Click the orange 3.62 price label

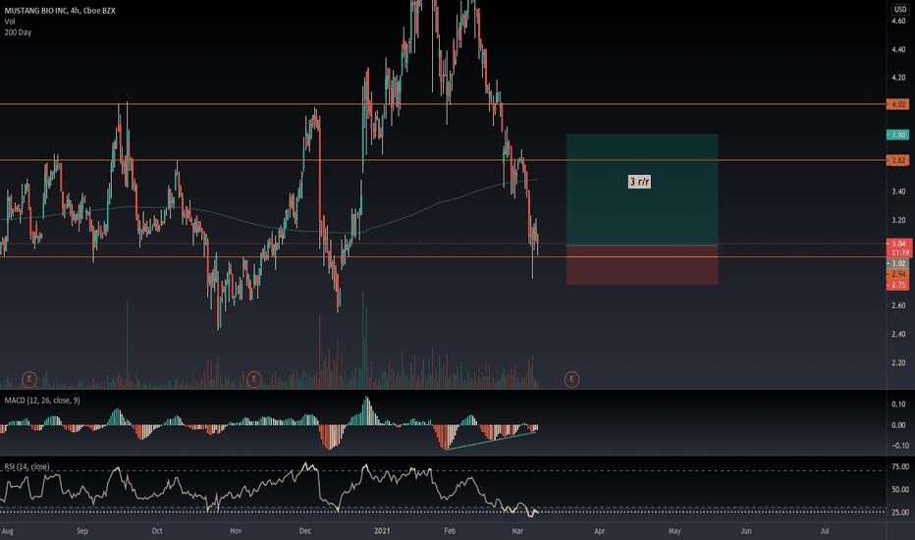click(897, 160)
